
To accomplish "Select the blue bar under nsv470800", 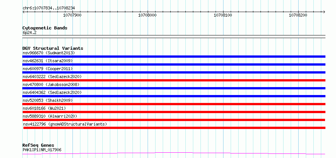I will [174, 88].
